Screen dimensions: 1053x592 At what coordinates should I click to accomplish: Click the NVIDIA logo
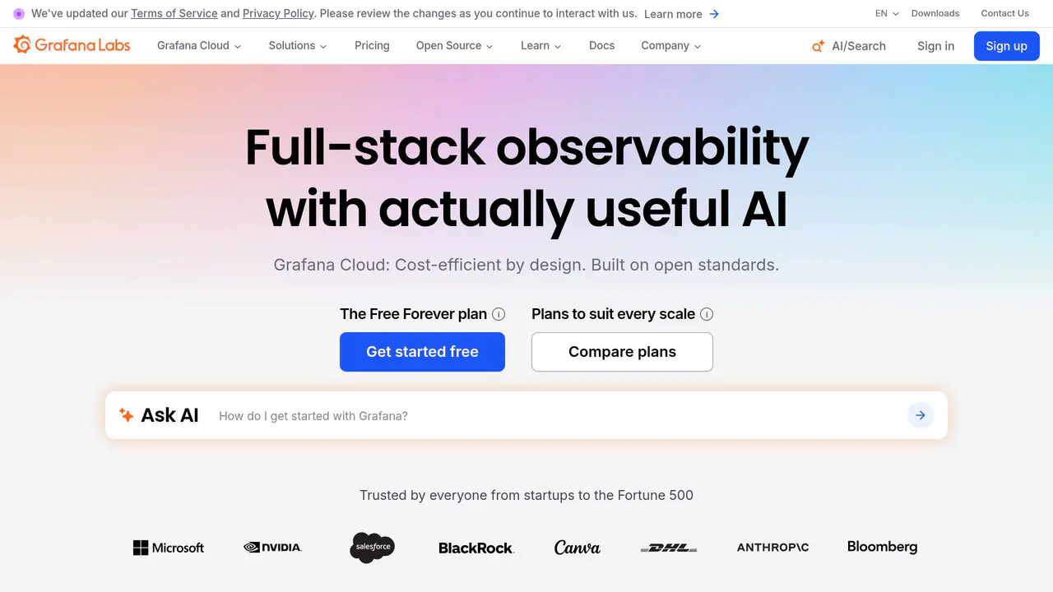coord(273,547)
